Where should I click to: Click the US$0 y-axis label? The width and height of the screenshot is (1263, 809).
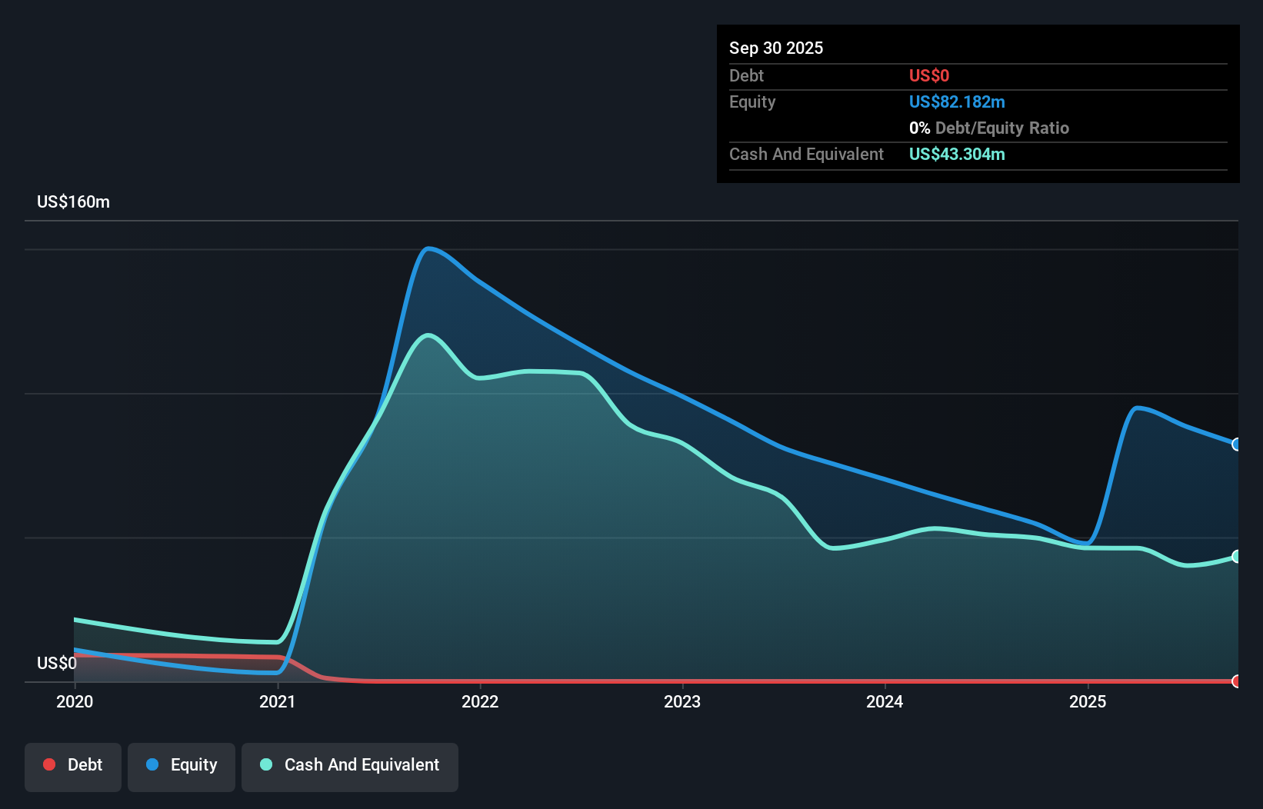[57, 663]
